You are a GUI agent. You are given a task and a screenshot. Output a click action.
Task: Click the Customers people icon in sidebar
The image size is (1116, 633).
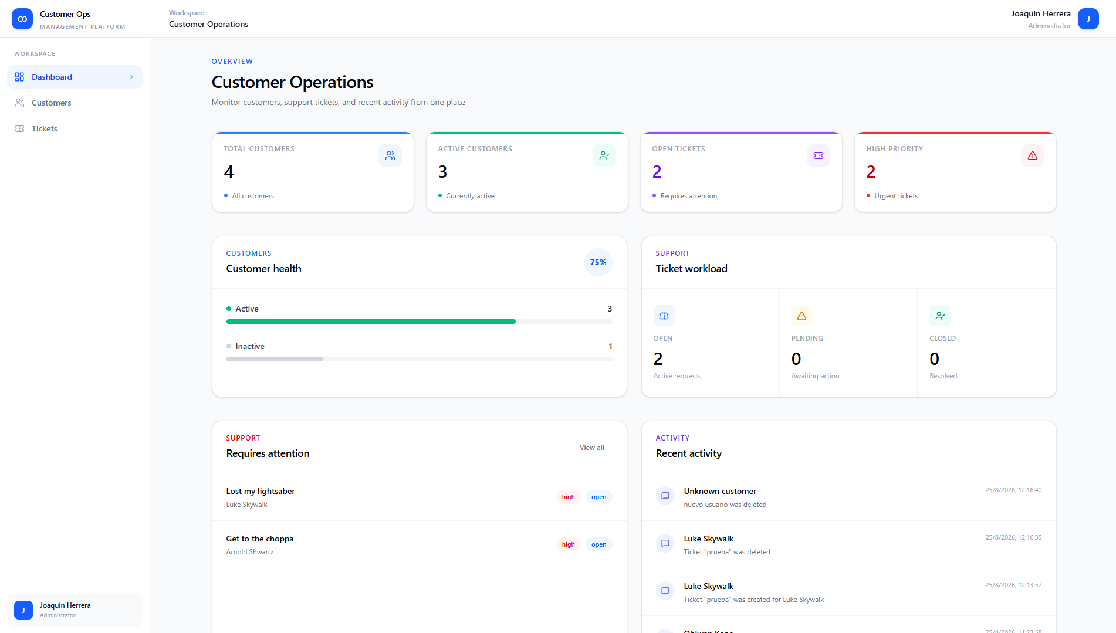(x=19, y=103)
